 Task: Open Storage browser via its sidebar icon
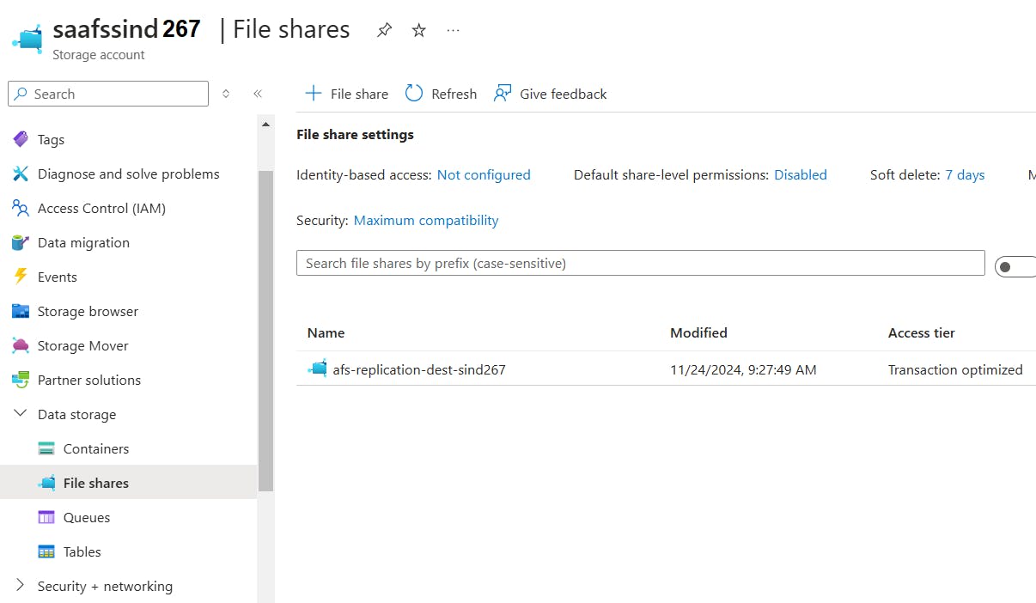coord(21,311)
